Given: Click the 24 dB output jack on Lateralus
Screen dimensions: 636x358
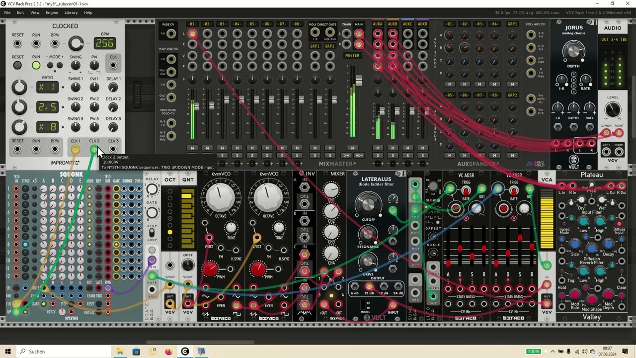Looking at the screenshot, I should 398,286.
